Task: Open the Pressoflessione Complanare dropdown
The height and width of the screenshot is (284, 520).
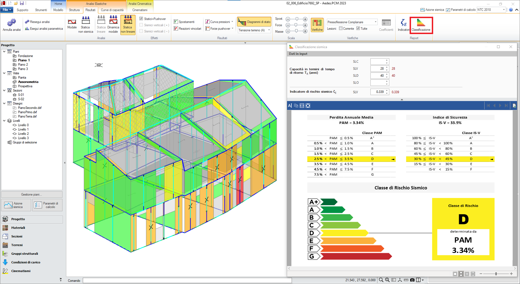Action: pos(375,22)
